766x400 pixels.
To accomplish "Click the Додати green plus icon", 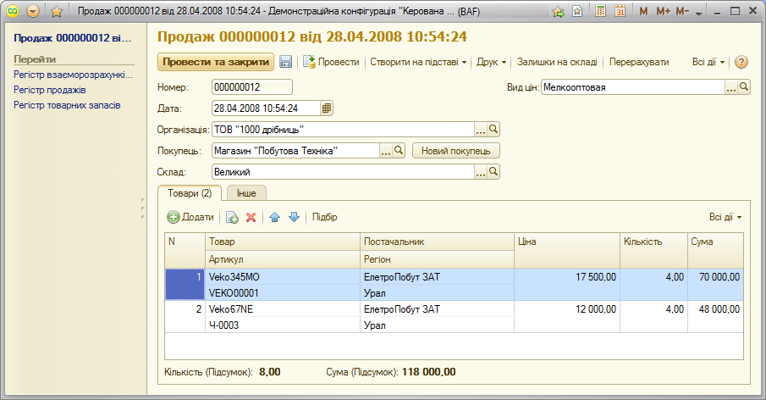I will 174,217.
